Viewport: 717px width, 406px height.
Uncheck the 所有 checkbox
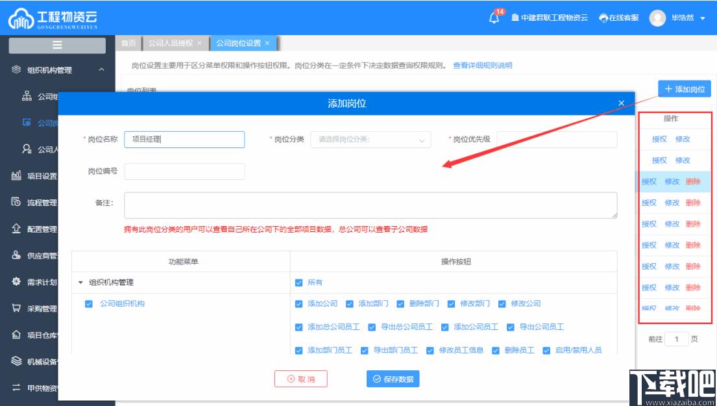coord(298,283)
